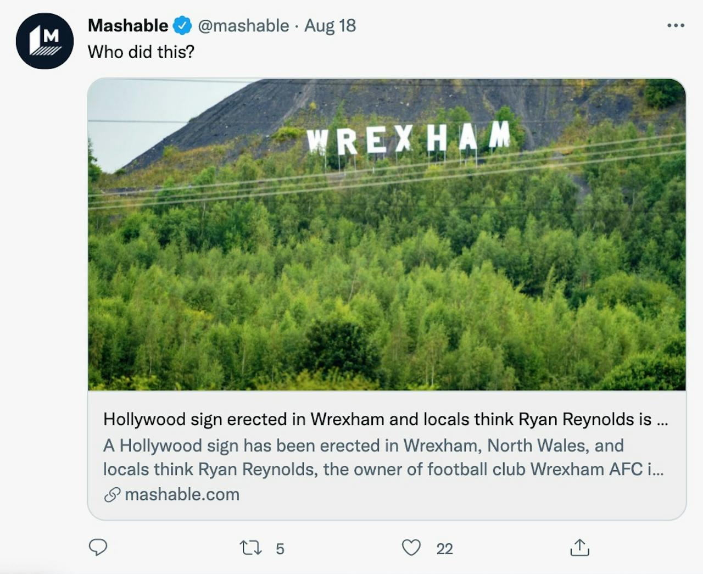Open the three-dot more options menu
The height and width of the screenshot is (574, 703).
click(676, 25)
